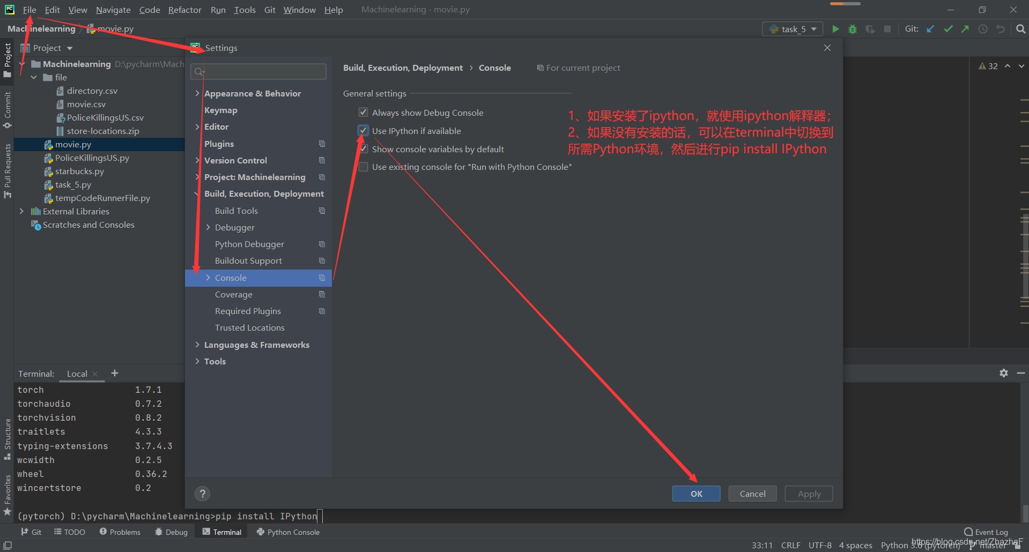Enable Use existing console for Run checkbox
The image size is (1029, 552).
tap(363, 167)
